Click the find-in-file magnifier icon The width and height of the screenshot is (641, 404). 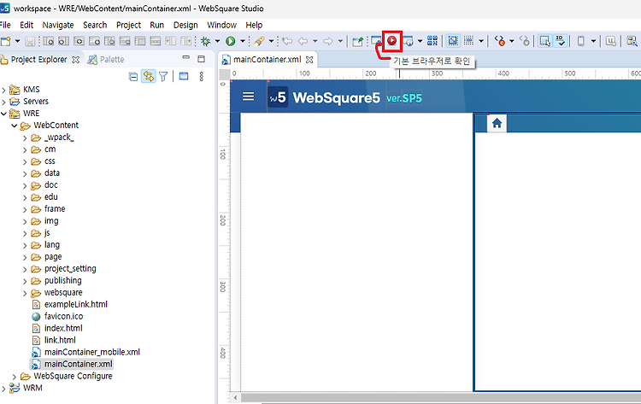click(x=632, y=40)
